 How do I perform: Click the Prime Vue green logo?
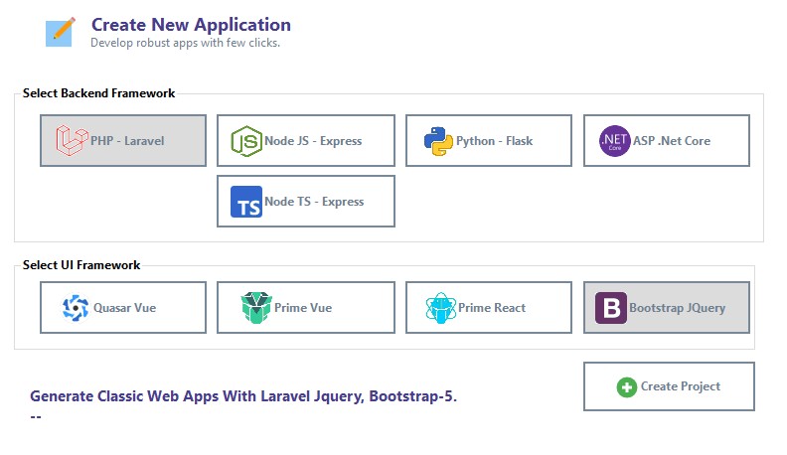point(256,308)
